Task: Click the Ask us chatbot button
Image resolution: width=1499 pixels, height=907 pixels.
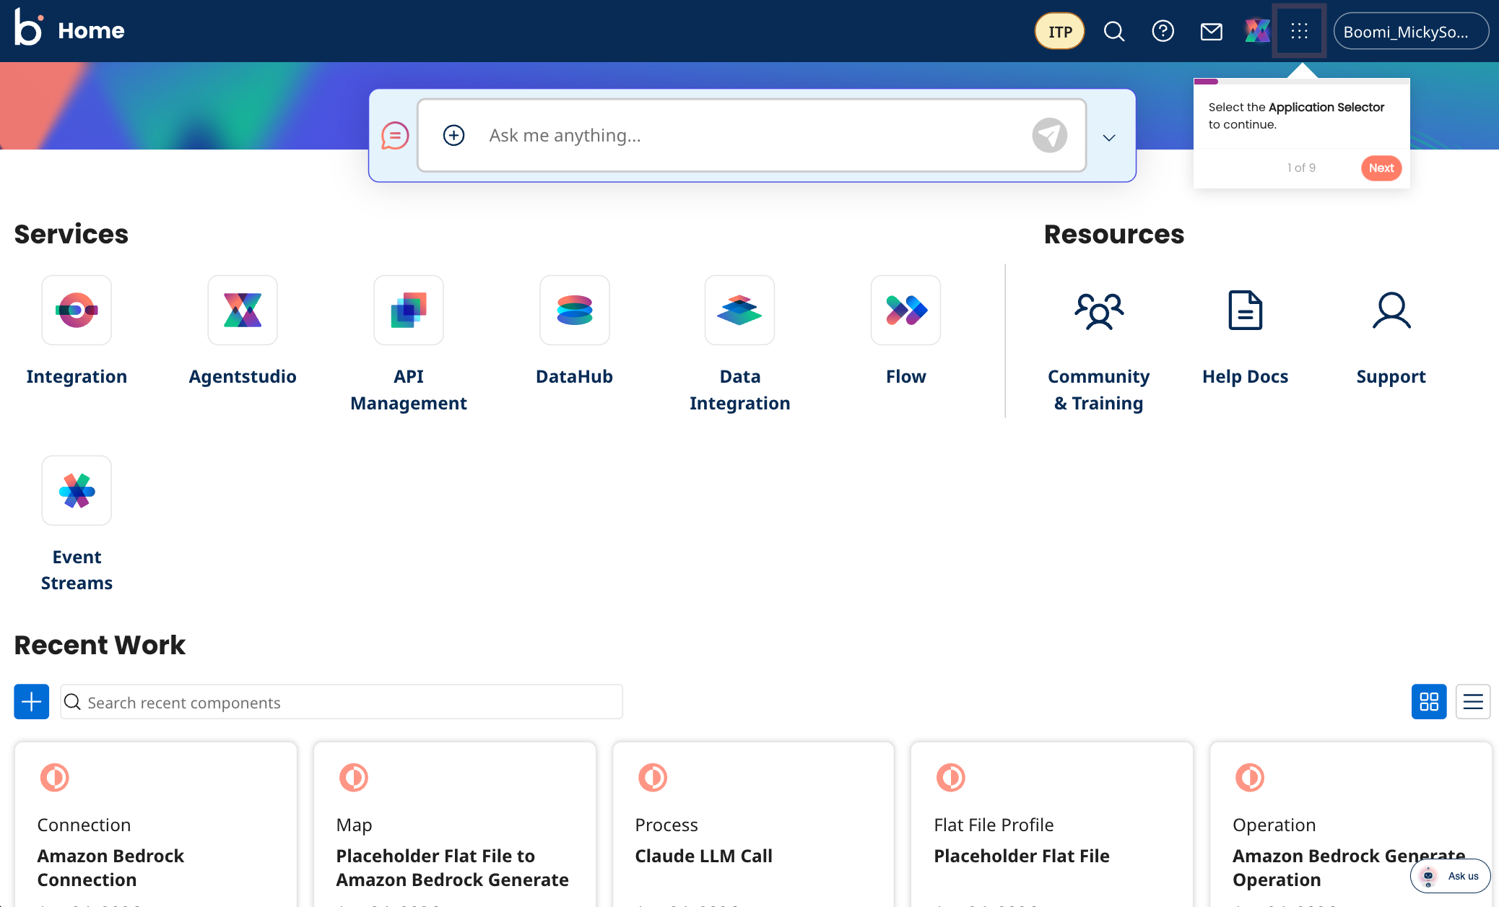Action: (x=1450, y=876)
